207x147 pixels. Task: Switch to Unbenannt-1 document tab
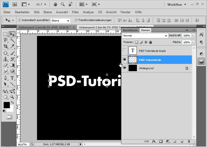pyautogui.click(x=45, y=27)
